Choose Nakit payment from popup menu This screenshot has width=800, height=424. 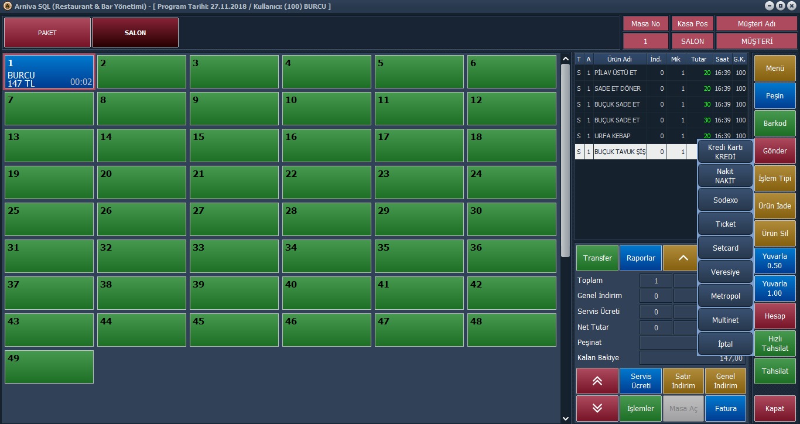[x=725, y=176]
